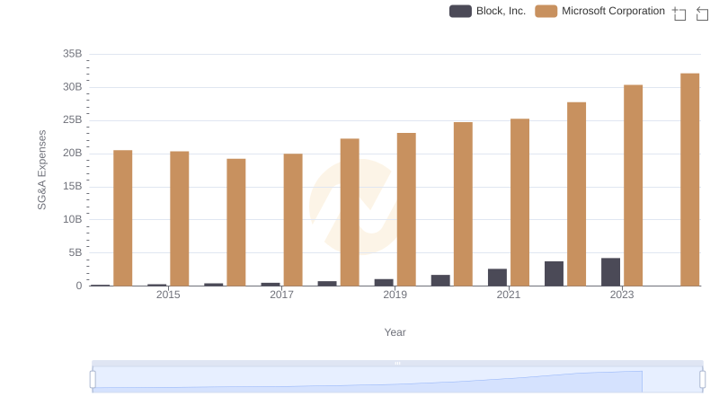Click the Microsoft bar for 2020
The image size is (719, 414).
pos(463,204)
